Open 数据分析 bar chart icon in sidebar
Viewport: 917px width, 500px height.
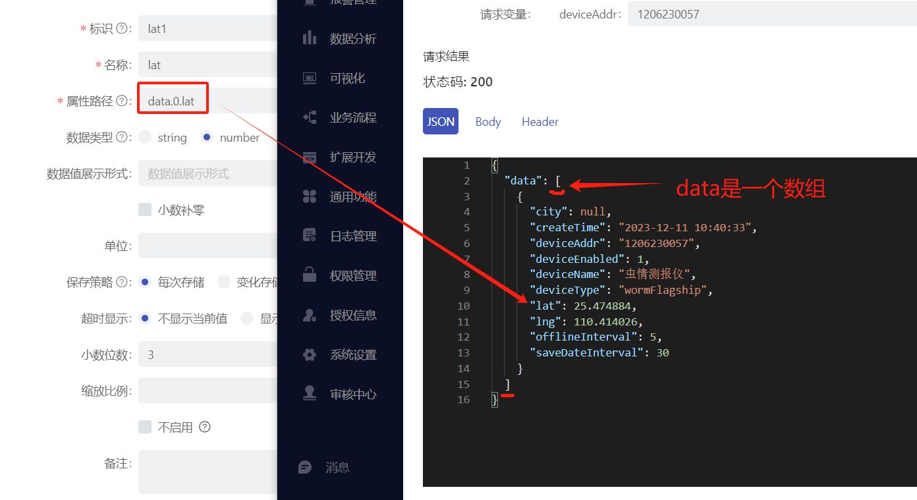tap(310, 38)
